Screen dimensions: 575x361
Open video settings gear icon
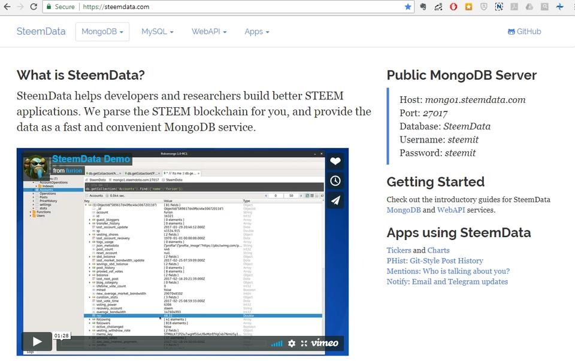point(292,343)
